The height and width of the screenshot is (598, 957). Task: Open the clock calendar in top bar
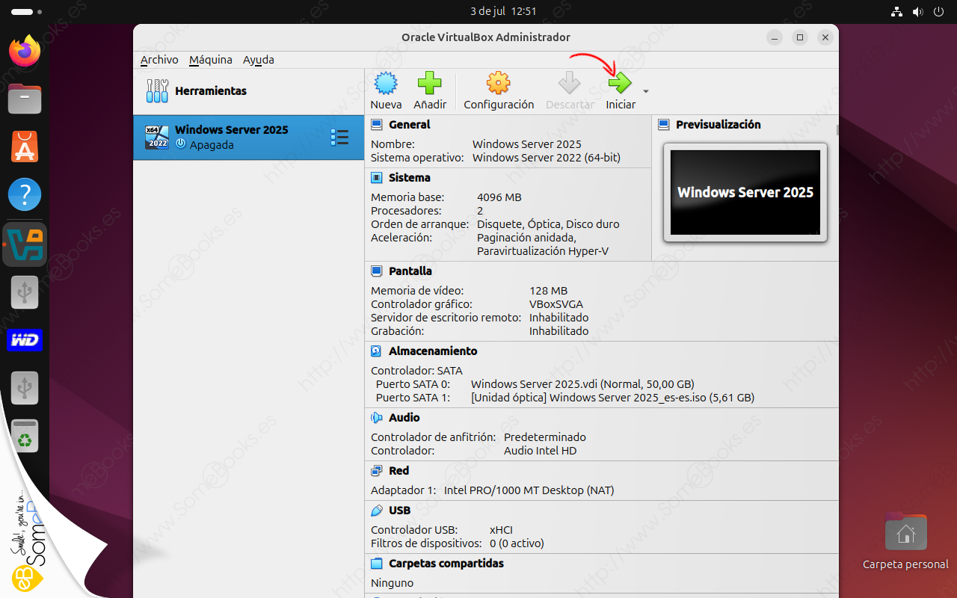coord(503,12)
